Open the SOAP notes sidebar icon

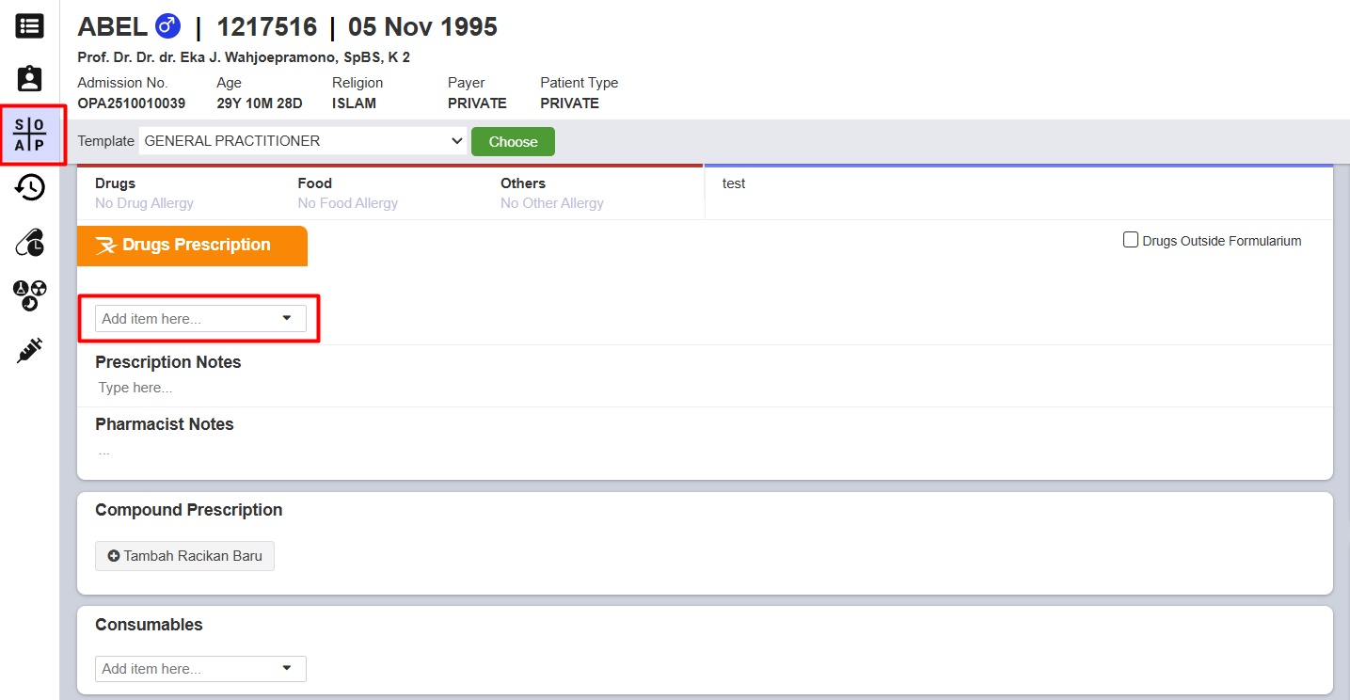(x=30, y=135)
